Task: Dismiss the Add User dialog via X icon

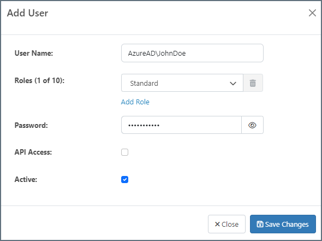Action: click(x=312, y=13)
